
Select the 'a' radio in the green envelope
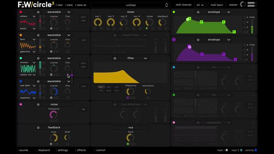pos(244,17)
